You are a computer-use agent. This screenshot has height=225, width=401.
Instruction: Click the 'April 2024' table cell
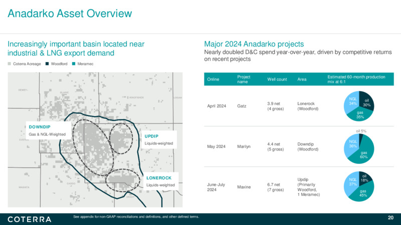pyautogui.click(x=217, y=106)
